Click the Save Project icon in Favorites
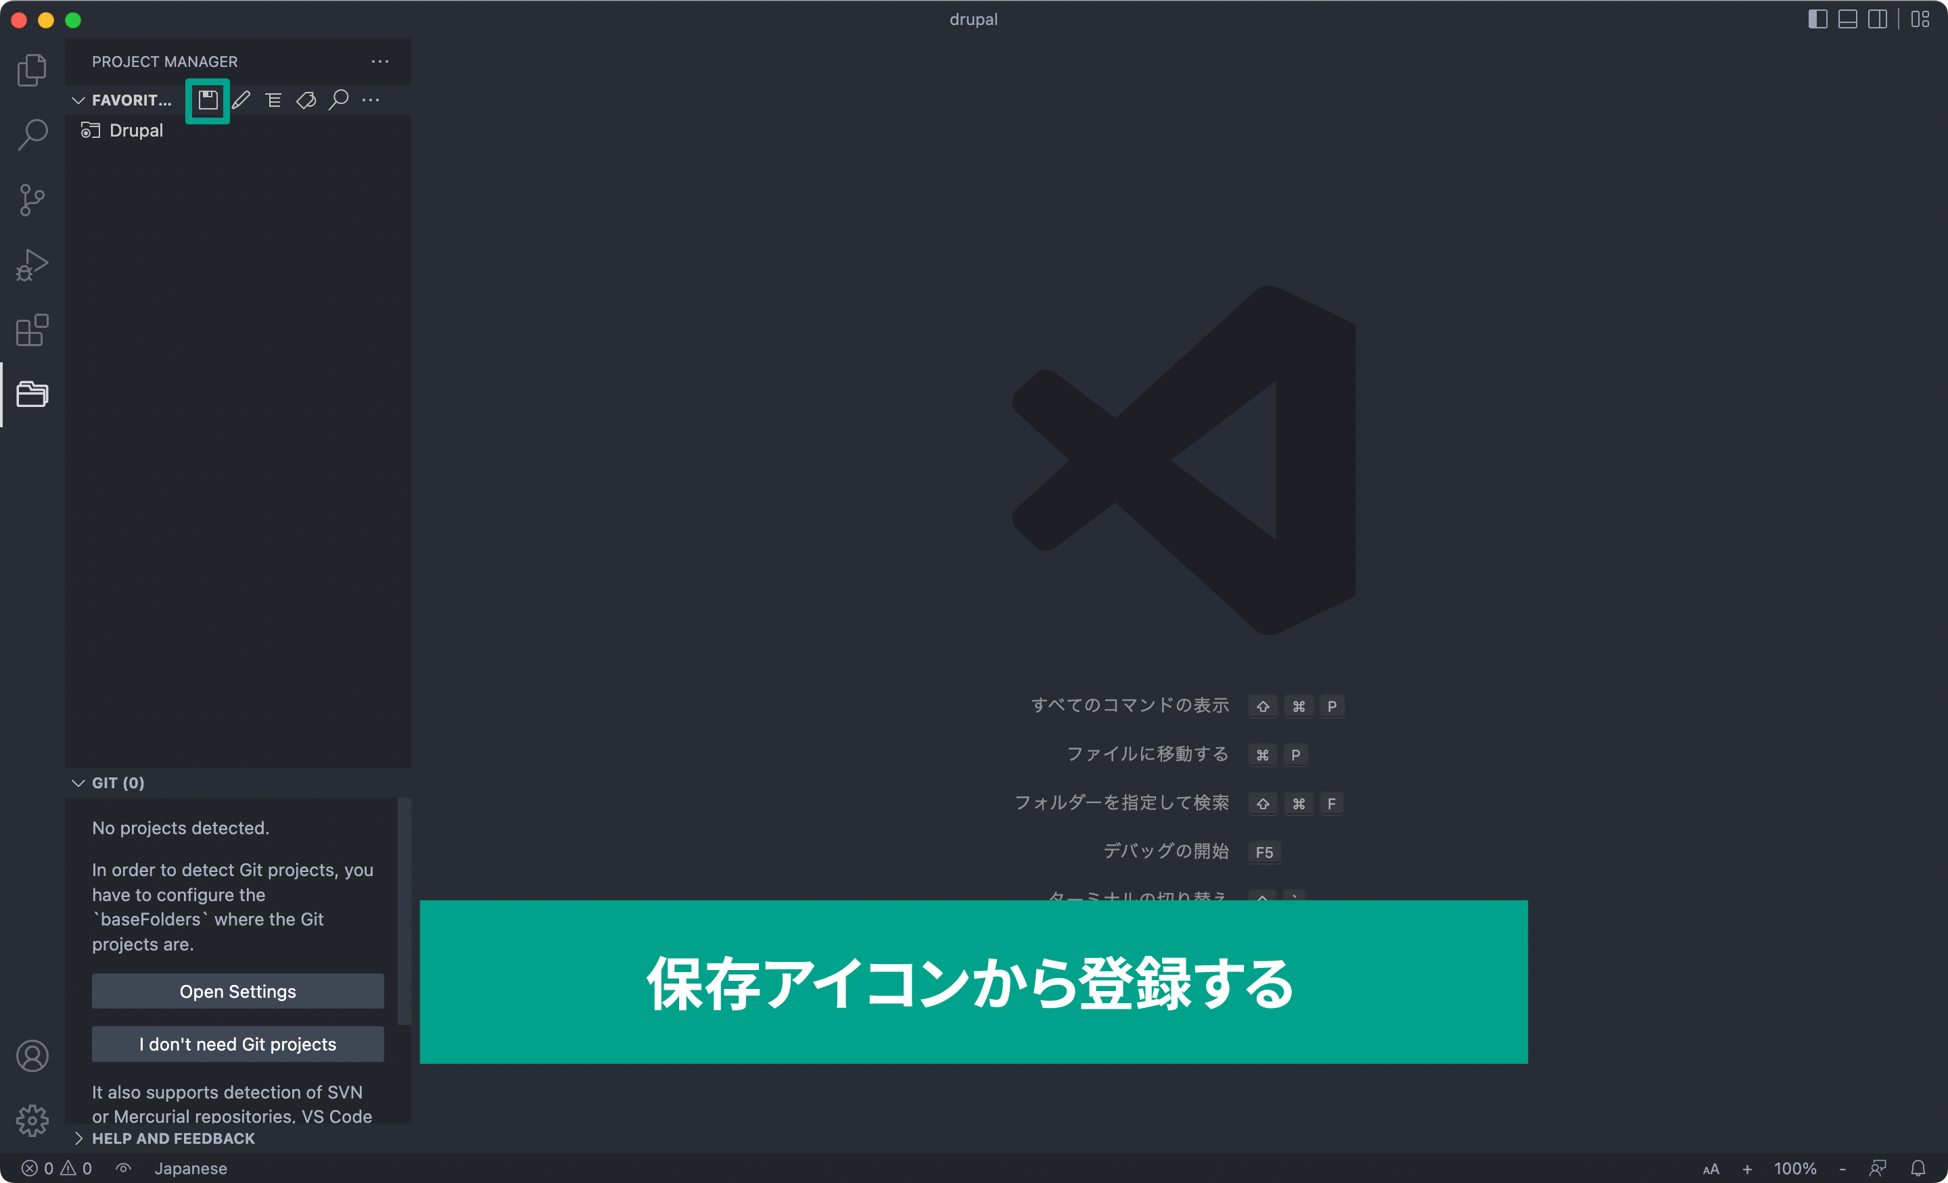Viewport: 1948px width, 1183px height. [x=208, y=99]
